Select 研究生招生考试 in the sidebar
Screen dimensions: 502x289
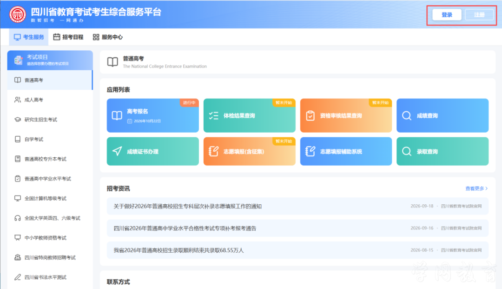pyautogui.click(x=50, y=120)
